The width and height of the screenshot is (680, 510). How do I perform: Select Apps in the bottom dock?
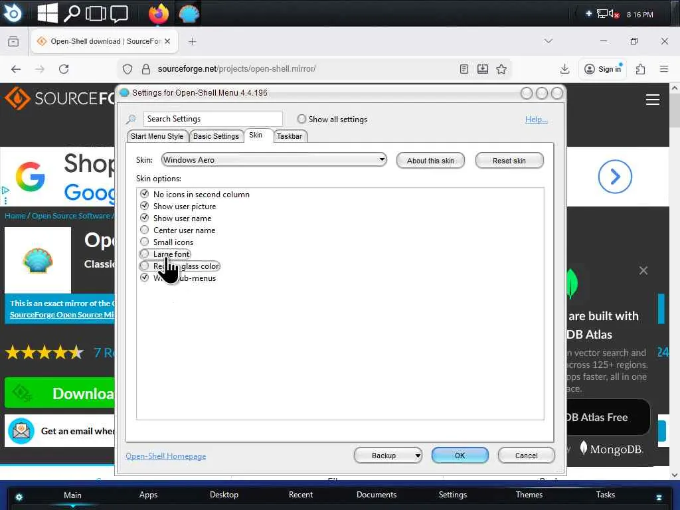[x=148, y=495]
